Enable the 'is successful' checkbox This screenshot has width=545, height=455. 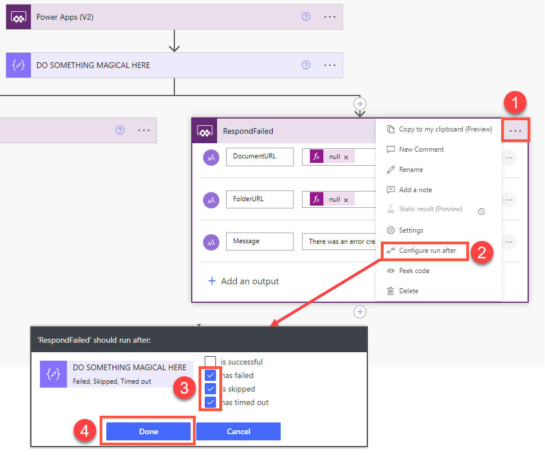click(210, 362)
